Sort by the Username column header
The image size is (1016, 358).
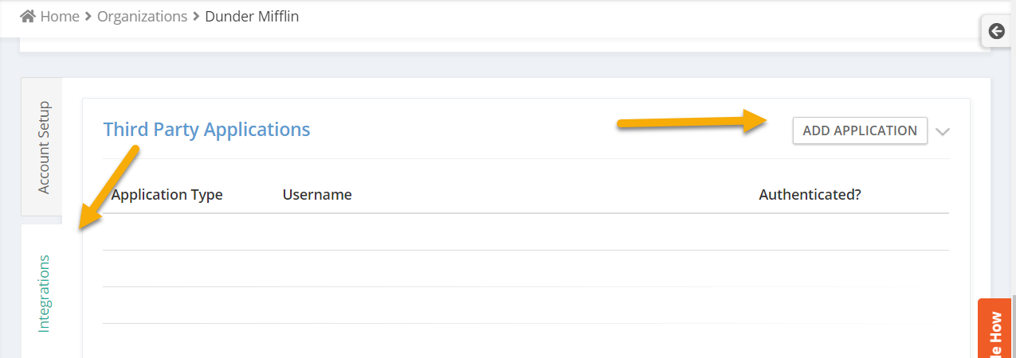click(317, 194)
